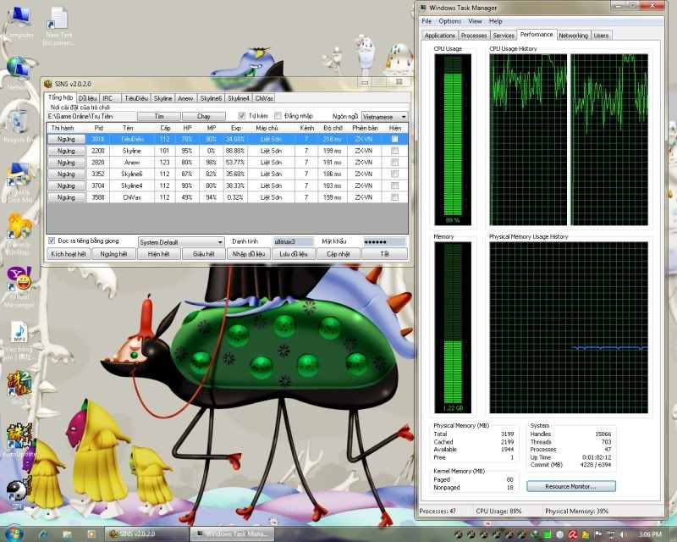Image resolution: width=677 pixels, height=542 pixels.
Task: Switch to Windows Task Manager taskbar button
Action: click(x=232, y=534)
